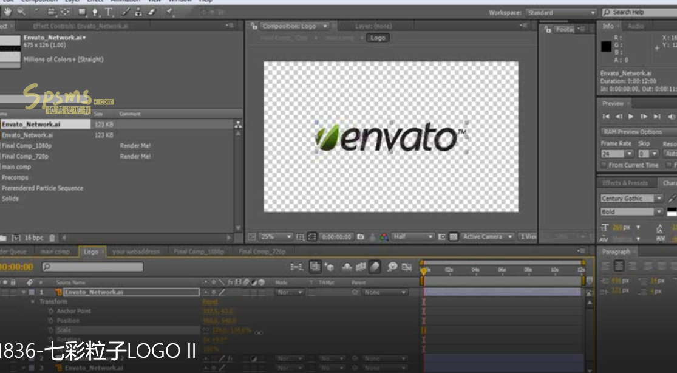This screenshot has height=373, width=677.
Task: Click the timeline layer search field
Action: [x=92, y=267]
